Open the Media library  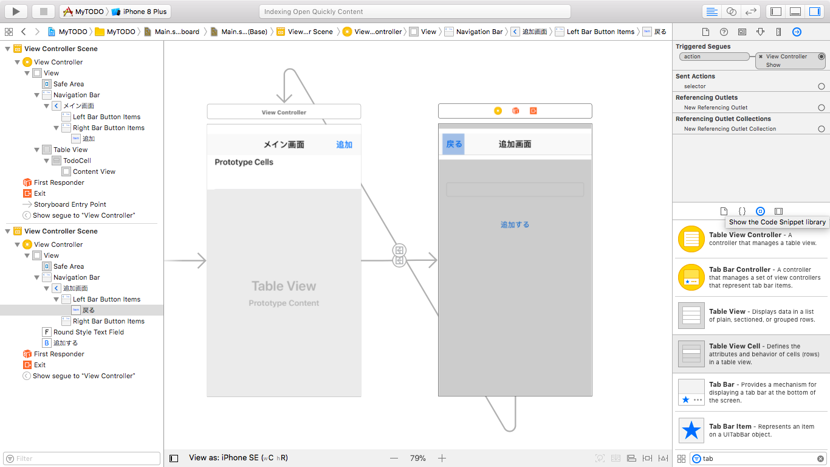point(780,211)
